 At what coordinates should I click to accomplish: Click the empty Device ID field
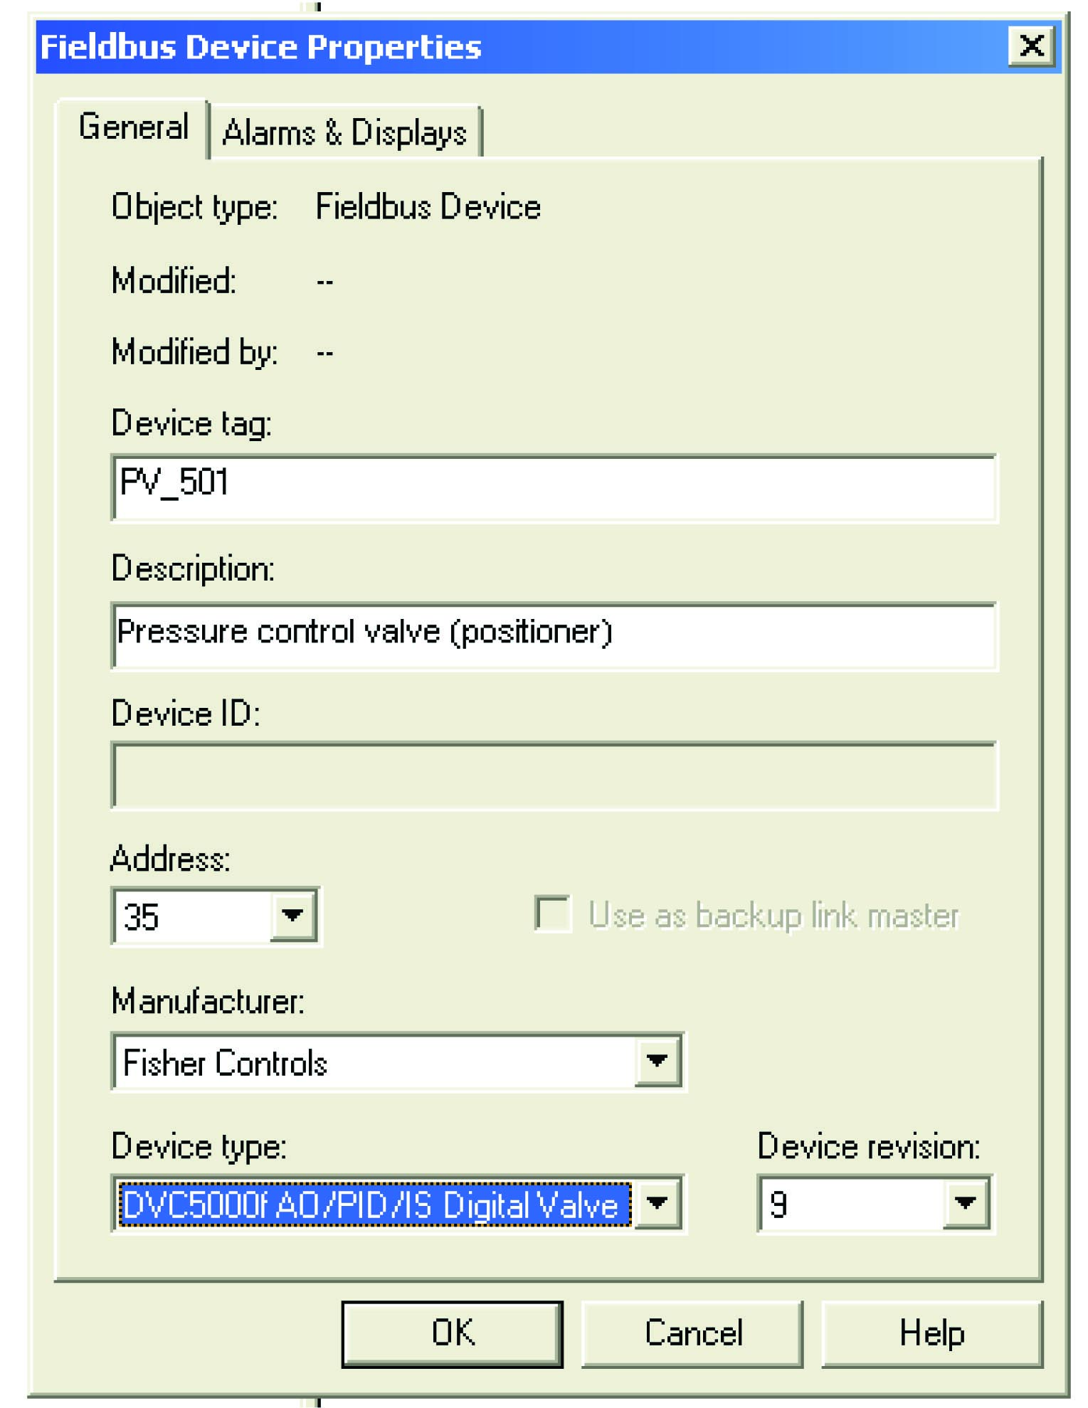555,776
